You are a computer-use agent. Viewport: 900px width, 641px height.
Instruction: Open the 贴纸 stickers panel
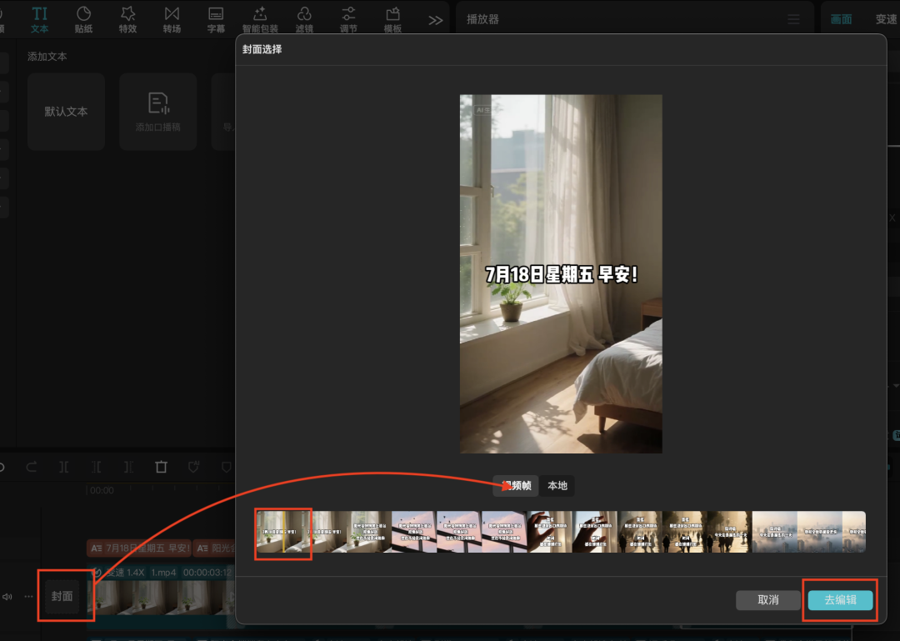click(x=83, y=18)
